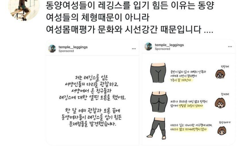Click the full-leg leggings illustration

(x=156, y=128)
